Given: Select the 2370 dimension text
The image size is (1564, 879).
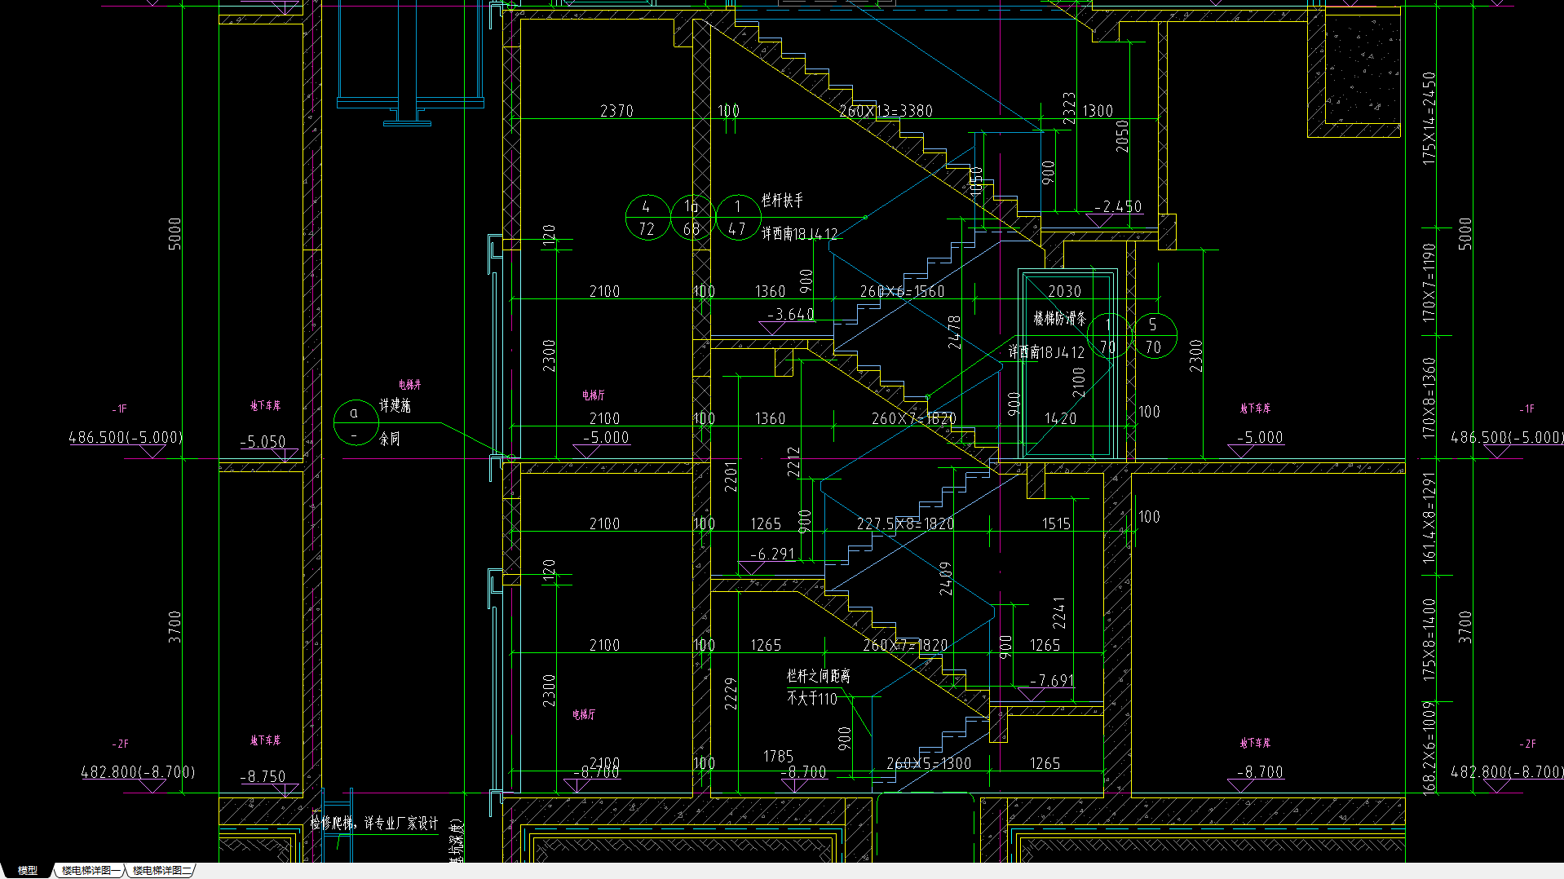Looking at the screenshot, I should click(616, 111).
